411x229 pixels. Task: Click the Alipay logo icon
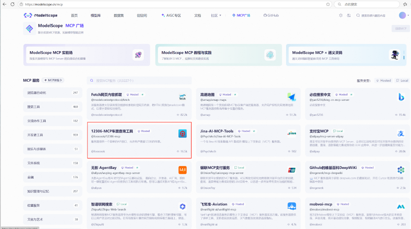point(401,133)
